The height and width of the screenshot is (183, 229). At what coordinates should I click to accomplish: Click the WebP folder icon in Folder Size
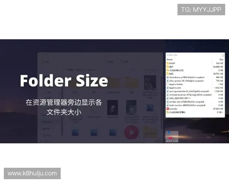tap(168, 63)
